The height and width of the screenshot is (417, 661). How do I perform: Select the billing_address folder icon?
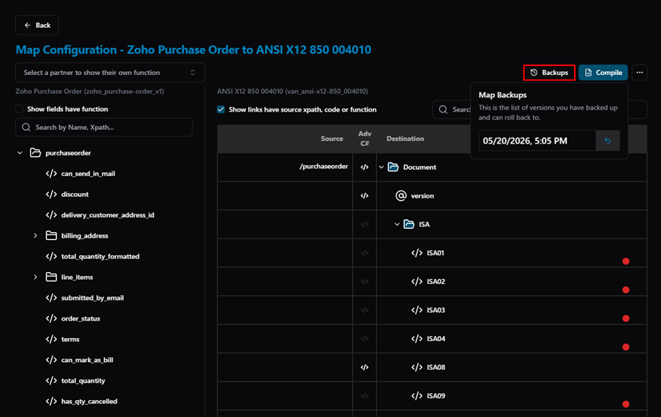tap(51, 235)
